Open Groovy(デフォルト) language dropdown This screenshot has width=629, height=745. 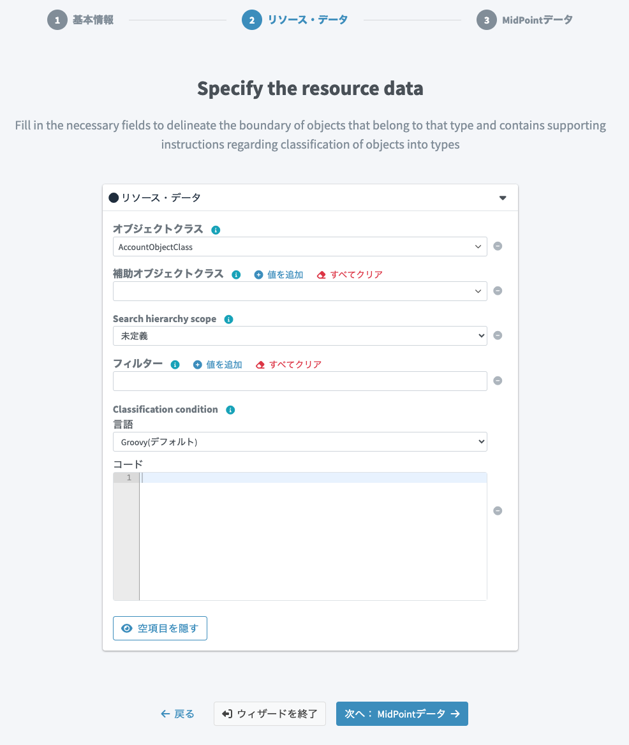pyautogui.click(x=300, y=442)
